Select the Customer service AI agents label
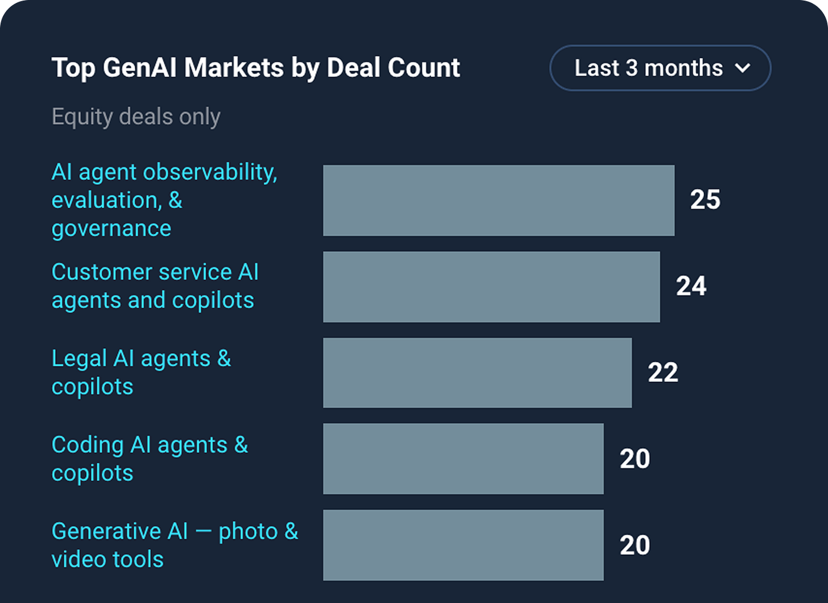The height and width of the screenshot is (603, 828). (x=155, y=286)
